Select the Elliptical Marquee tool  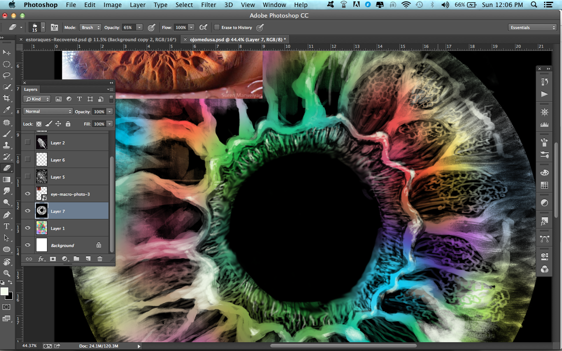tap(7, 64)
